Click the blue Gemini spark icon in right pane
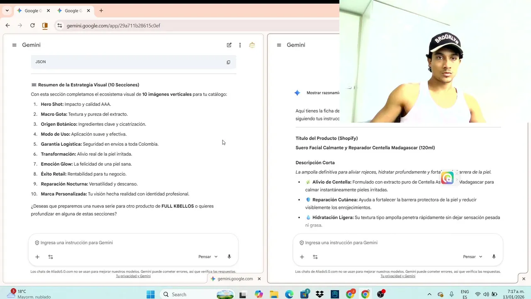 pos(297,93)
